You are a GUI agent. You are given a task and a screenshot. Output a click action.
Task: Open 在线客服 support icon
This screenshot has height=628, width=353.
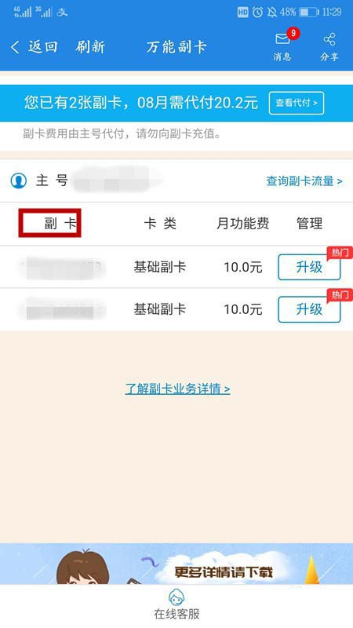coord(176,597)
